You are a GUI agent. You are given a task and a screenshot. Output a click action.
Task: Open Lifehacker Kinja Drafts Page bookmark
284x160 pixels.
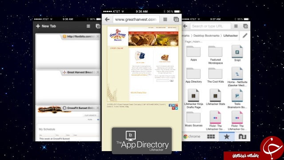[x=193, y=99]
